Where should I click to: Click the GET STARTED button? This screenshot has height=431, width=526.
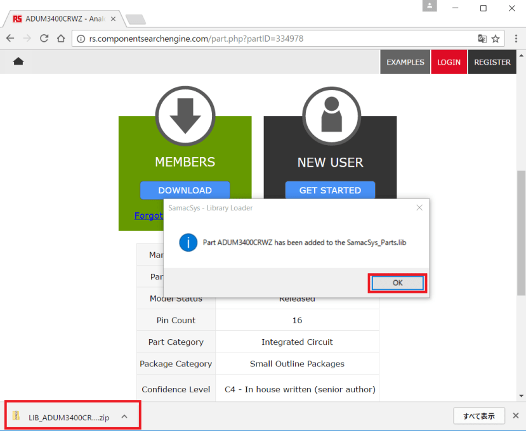tap(330, 190)
